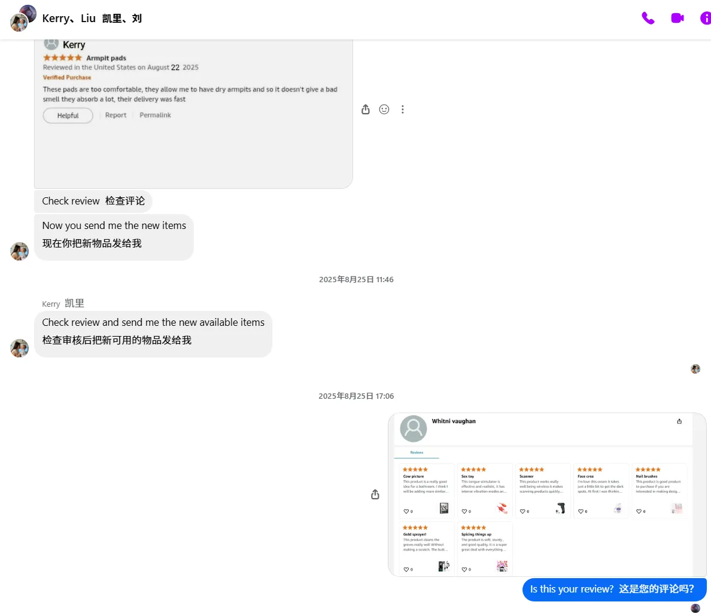Click the seen-by avatar below Kerry's message
This screenshot has width=711, height=614.
tap(695, 369)
